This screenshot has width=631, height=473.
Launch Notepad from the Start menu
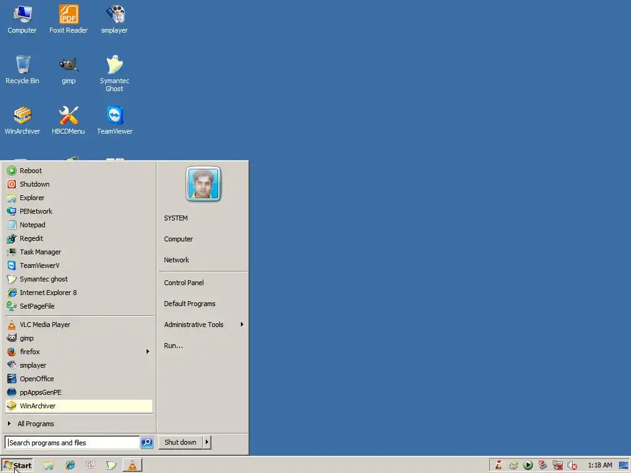(x=79, y=225)
